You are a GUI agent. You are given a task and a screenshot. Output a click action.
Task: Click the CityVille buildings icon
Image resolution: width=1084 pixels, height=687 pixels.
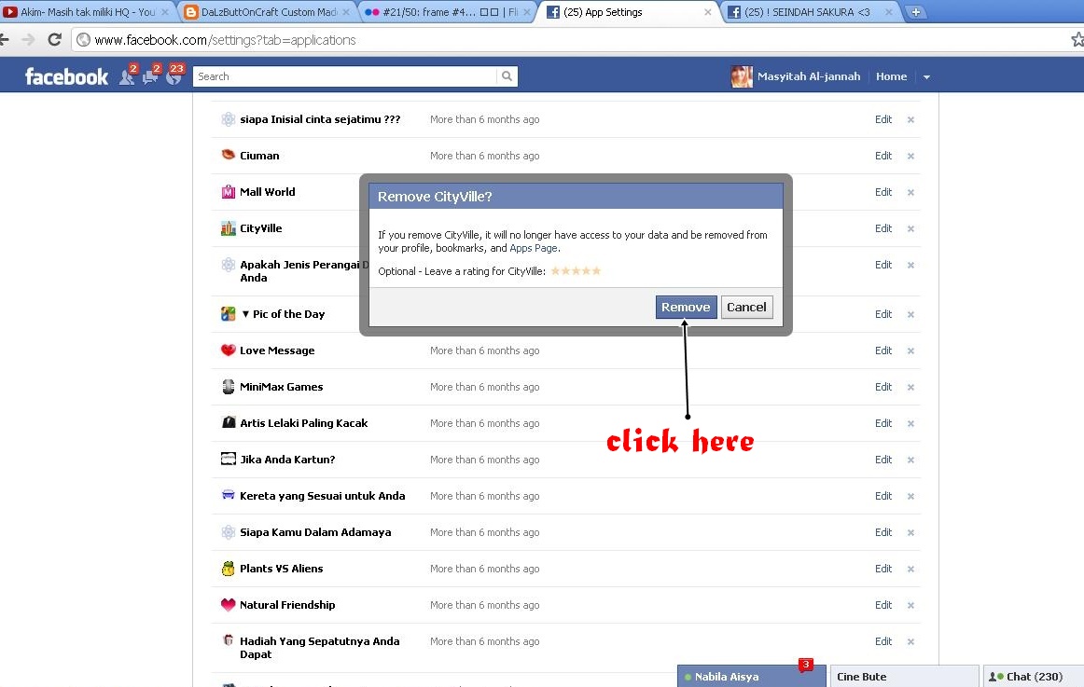point(229,228)
